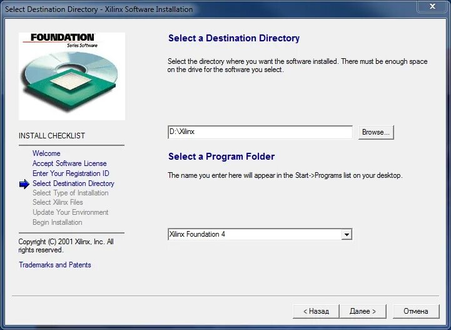
Task: Click the Accept Software License step
Action: click(69, 163)
